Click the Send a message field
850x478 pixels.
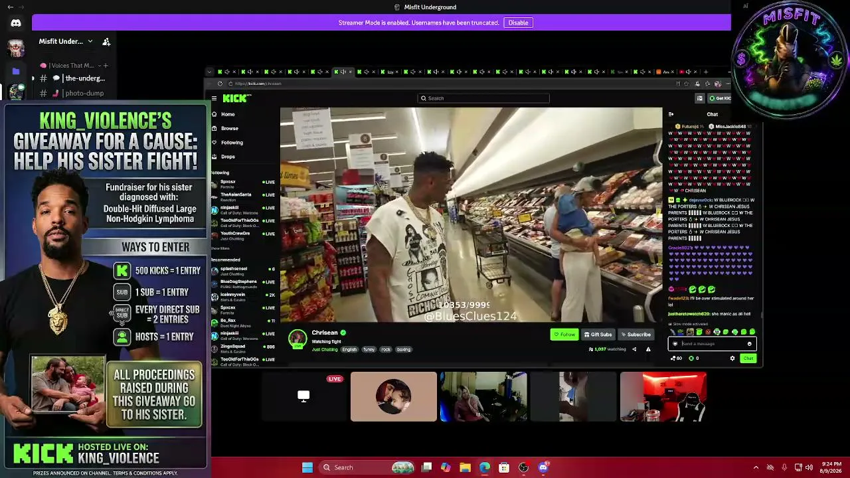point(712,344)
